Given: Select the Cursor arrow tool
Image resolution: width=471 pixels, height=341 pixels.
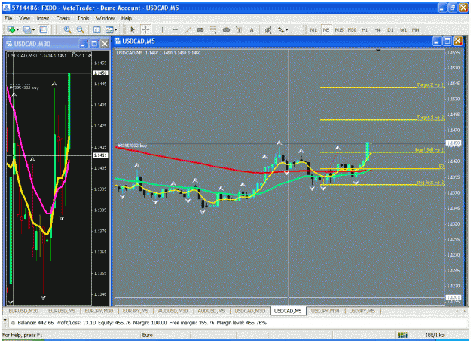Looking at the screenshot, I should [x=133, y=29].
